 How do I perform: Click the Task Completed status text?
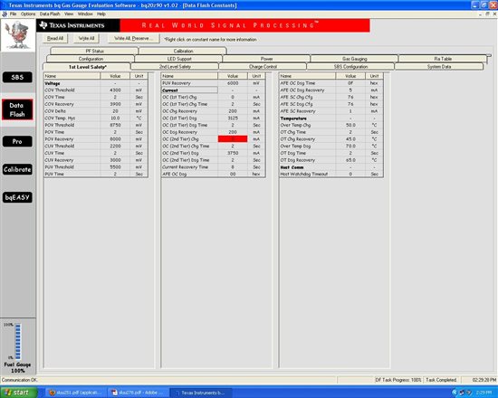tap(441, 380)
